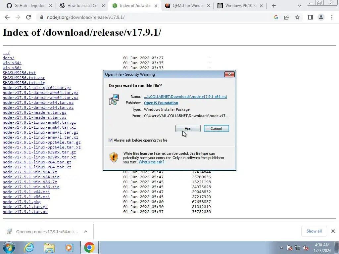Bookmark this page with the star icon
The image size is (339, 254).
coord(297,17)
